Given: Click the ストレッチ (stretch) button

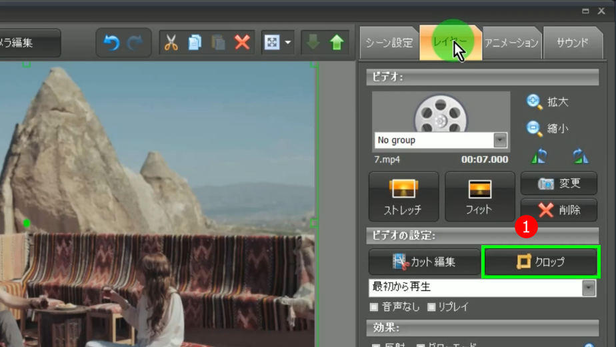Looking at the screenshot, I should pyautogui.click(x=403, y=196).
